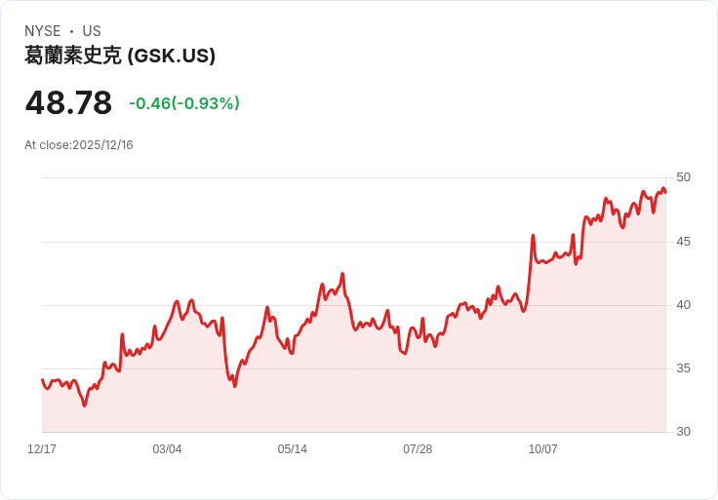Viewport: 718px width, 500px height.
Task: Click the shaded chart area above 07/28
Action: 418,390
